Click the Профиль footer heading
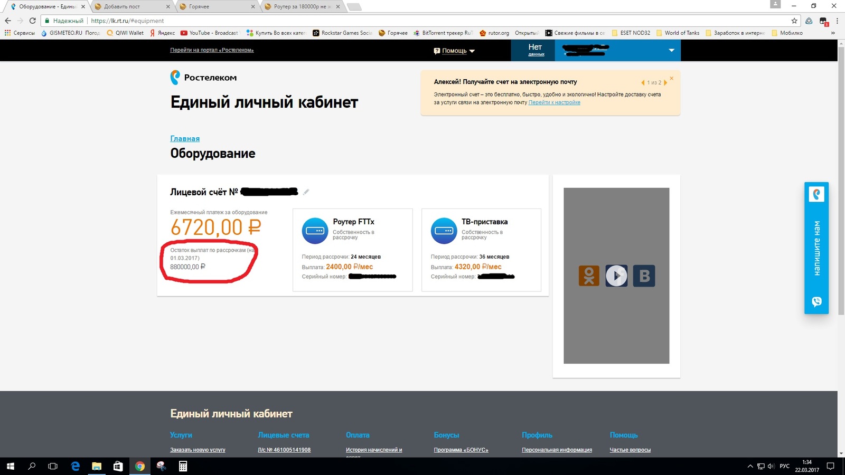The image size is (845, 475). 537,435
